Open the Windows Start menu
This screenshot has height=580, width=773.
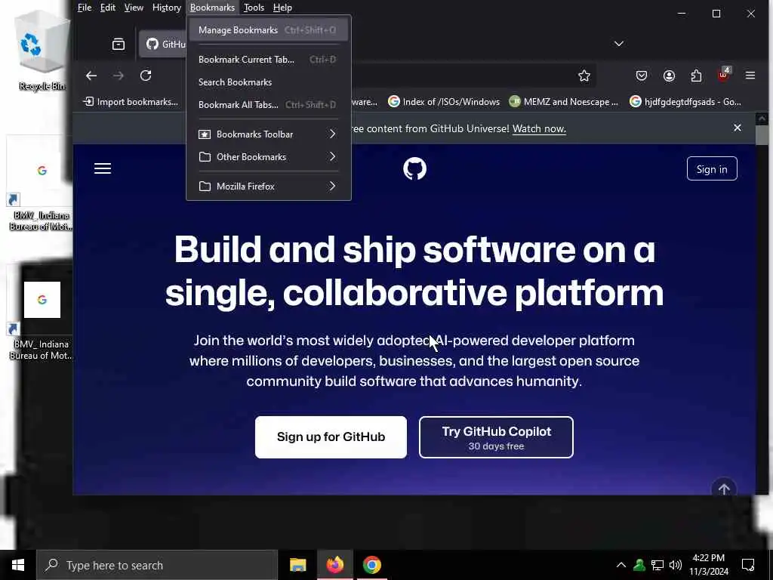click(x=18, y=565)
